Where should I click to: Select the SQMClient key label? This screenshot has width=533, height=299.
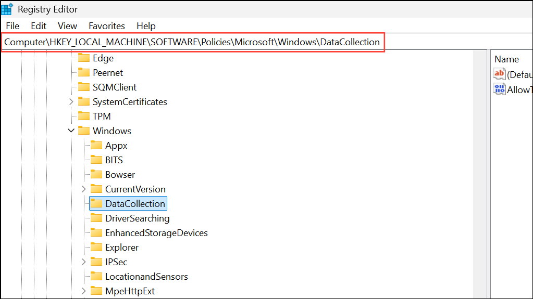(115, 87)
